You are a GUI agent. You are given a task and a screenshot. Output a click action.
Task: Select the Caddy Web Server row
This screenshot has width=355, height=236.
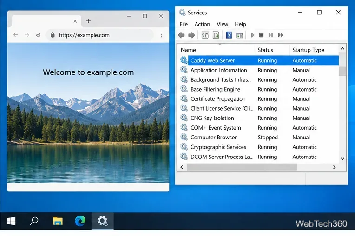[259, 60]
